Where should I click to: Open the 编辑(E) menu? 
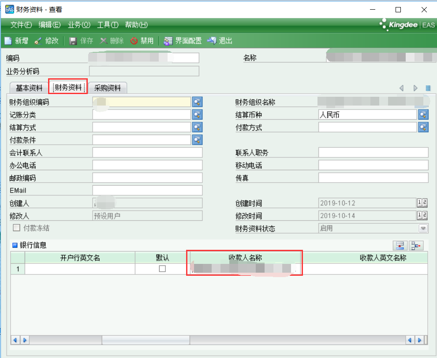pyautogui.click(x=49, y=25)
